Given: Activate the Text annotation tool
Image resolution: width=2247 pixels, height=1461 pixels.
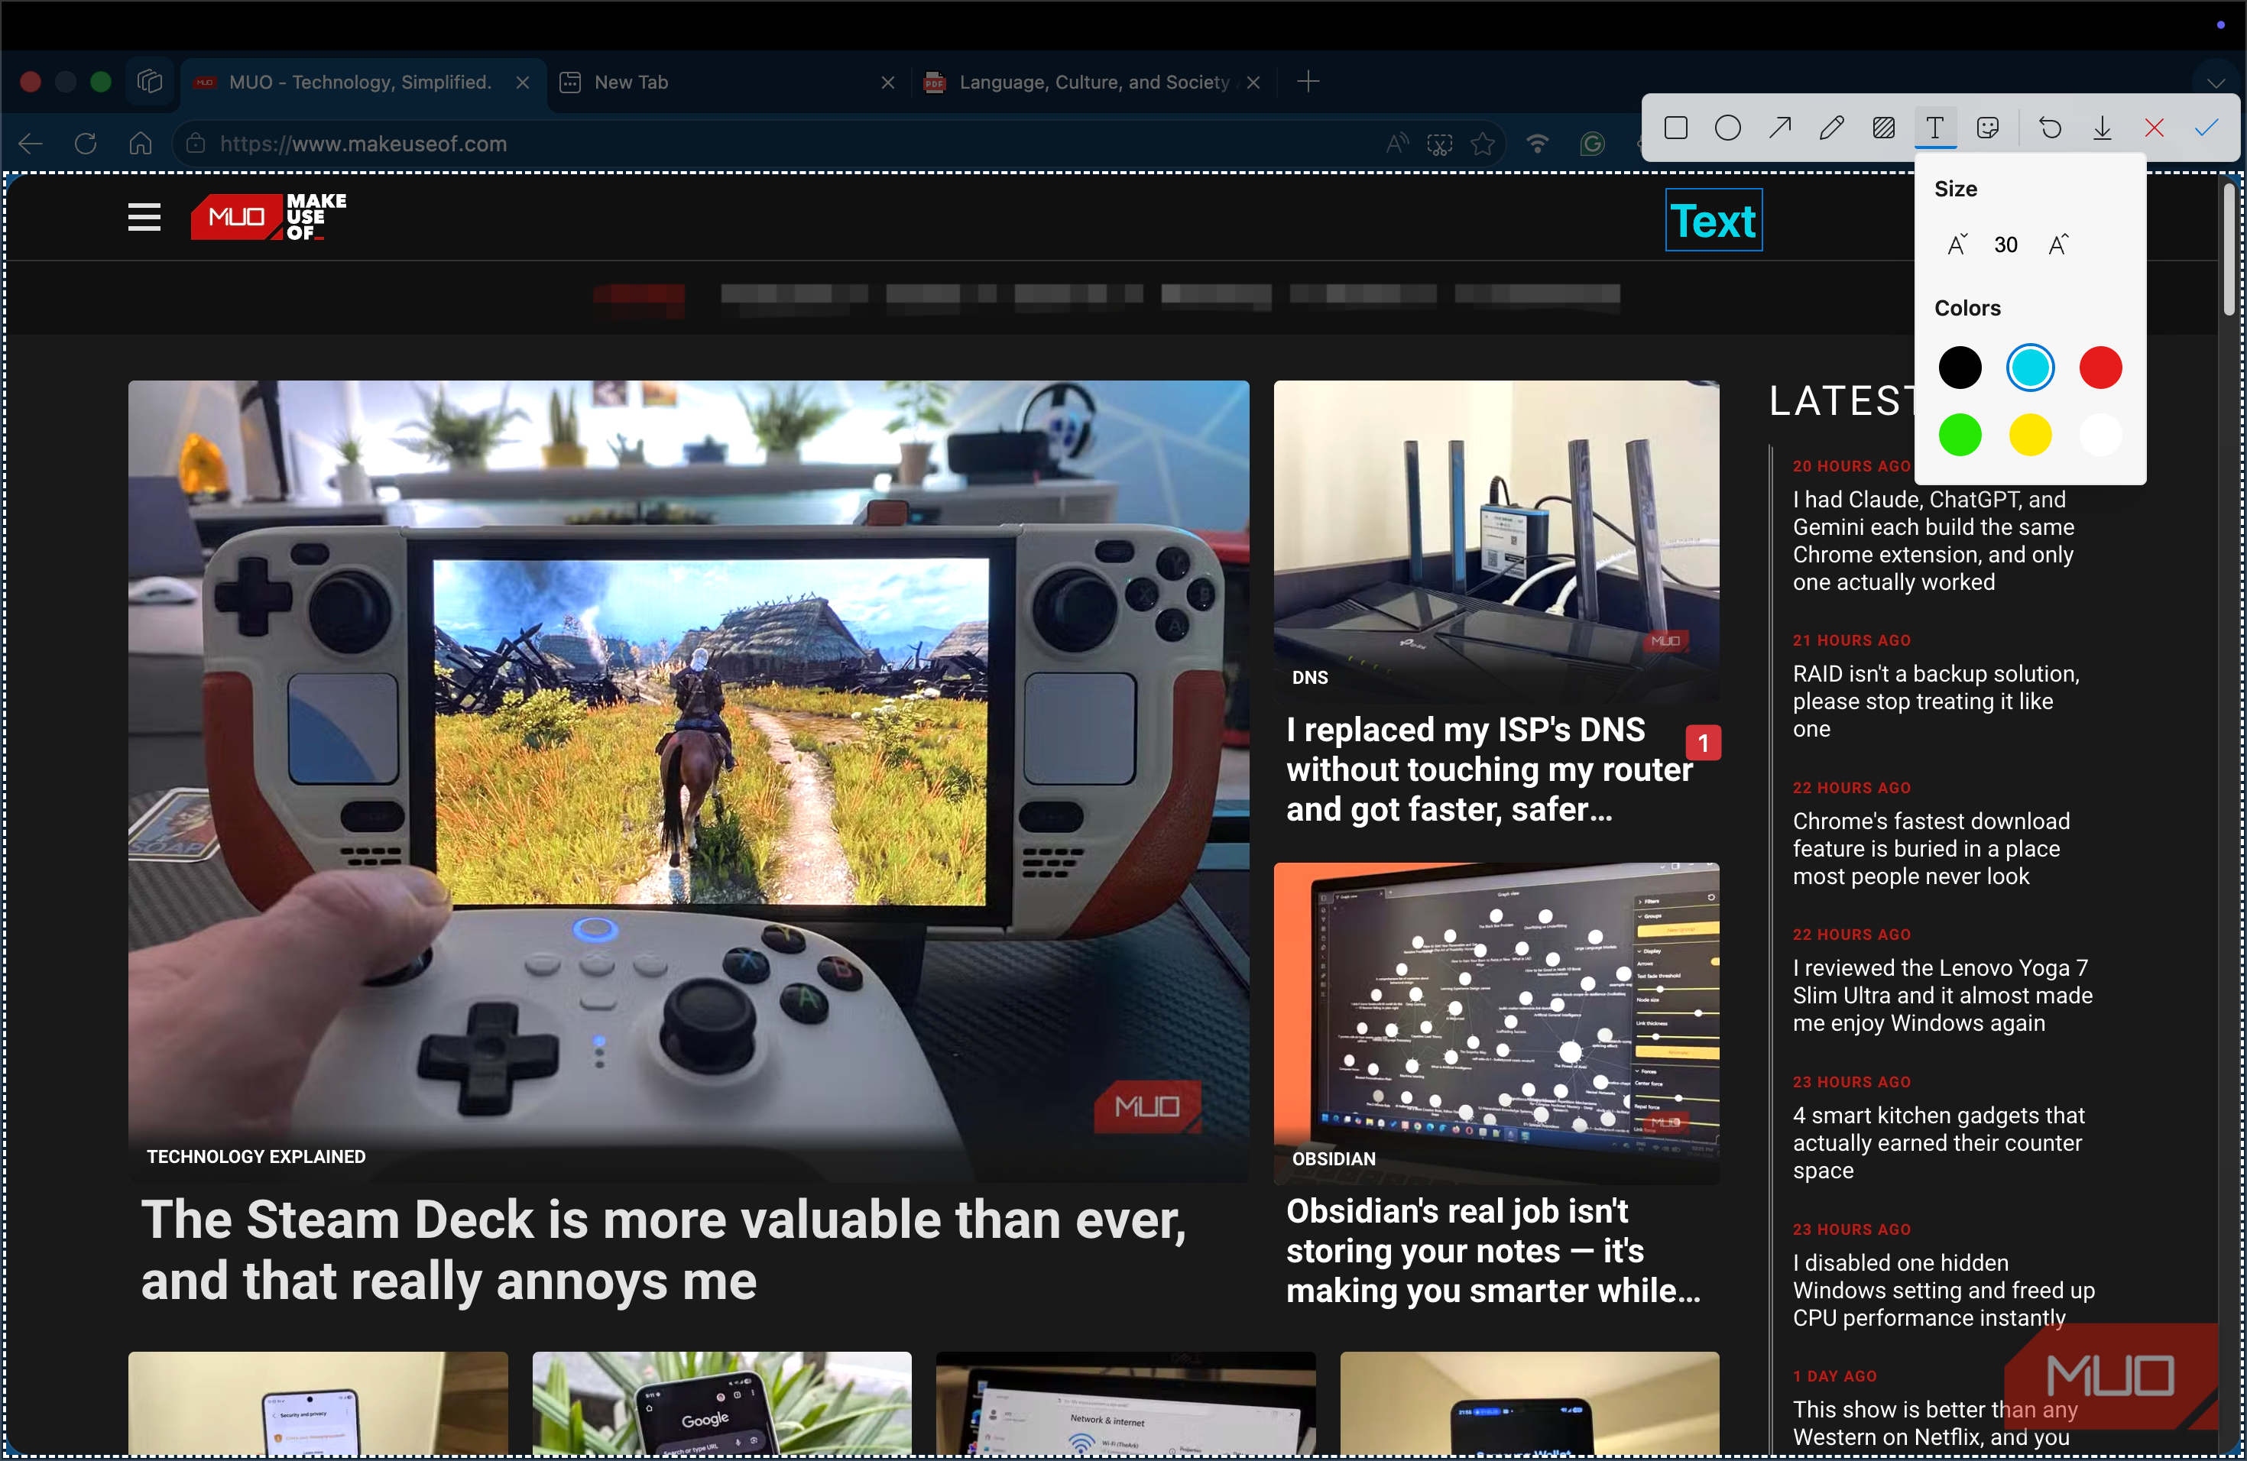Looking at the screenshot, I should pos(1935,128).
